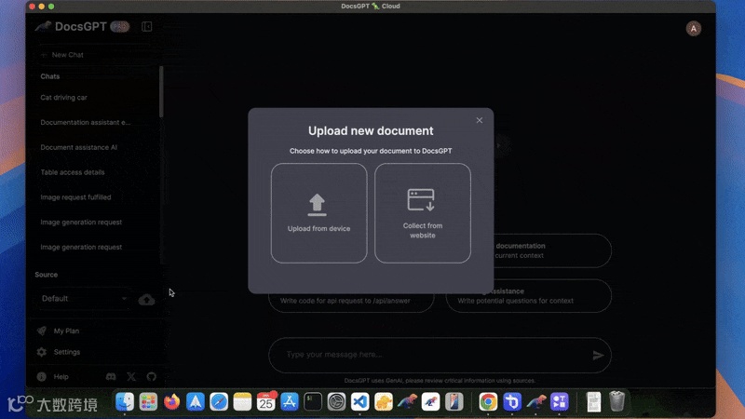Open the Documentation assistant e... chat
This screenshot has width=745, height=419.
[85, 123]
